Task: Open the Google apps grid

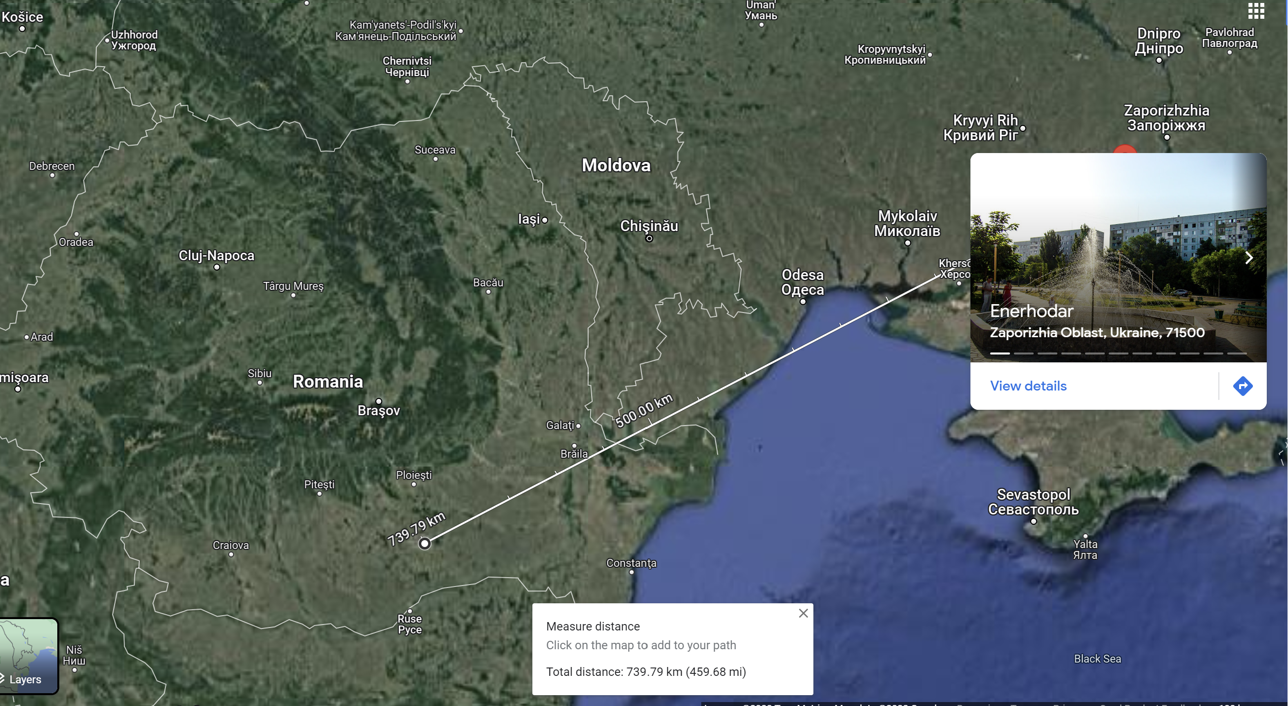Action: [x=1255, y=10]
